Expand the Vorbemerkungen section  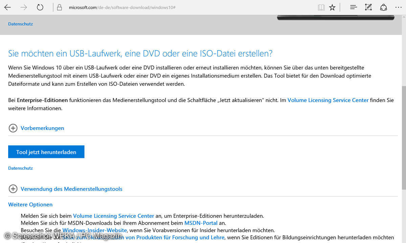pos(36,128)
